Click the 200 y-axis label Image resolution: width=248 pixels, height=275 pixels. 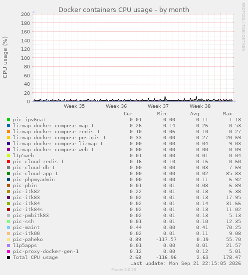tap(25, 14)
